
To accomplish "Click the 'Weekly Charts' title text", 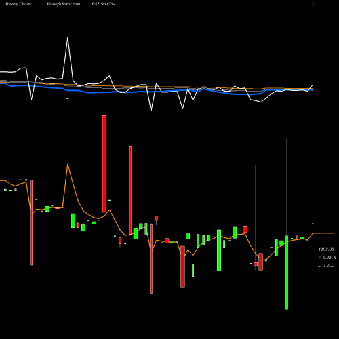I will pos(18,4).
